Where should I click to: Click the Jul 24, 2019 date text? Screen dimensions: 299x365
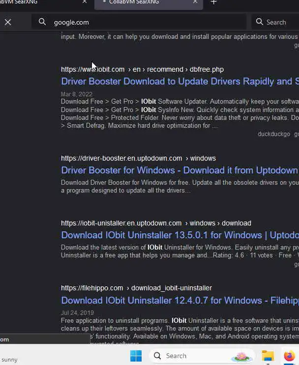77,313
